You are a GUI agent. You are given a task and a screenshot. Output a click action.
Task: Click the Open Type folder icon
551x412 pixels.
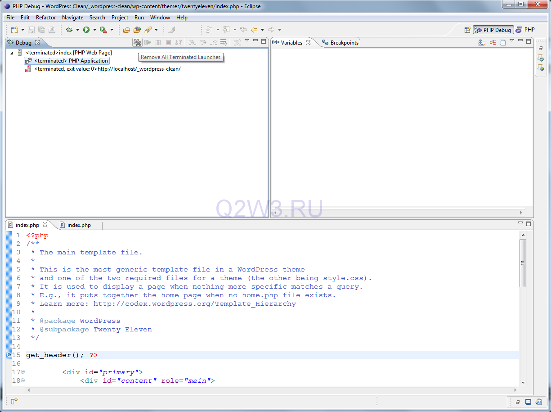[x=126, y=30]
